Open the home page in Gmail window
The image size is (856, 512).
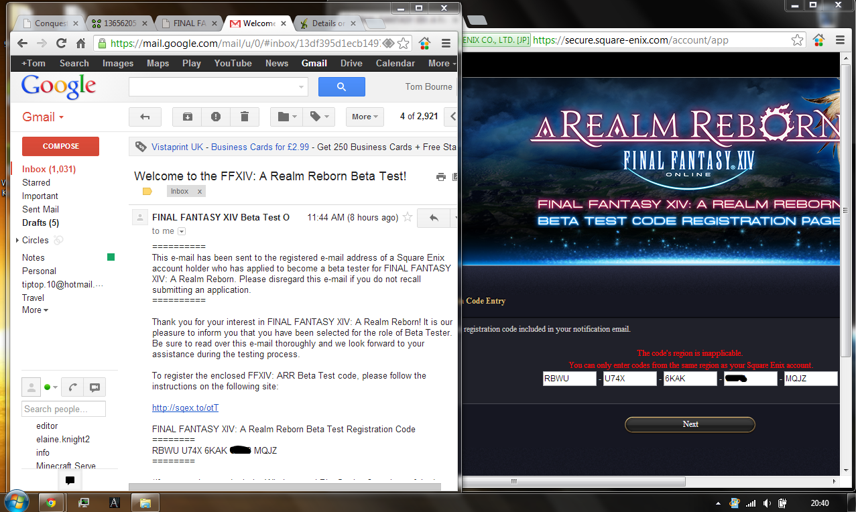(81, 44)
